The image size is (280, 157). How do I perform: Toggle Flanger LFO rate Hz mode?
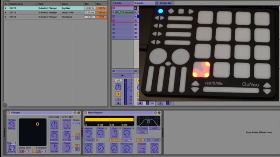pos(77,134)
